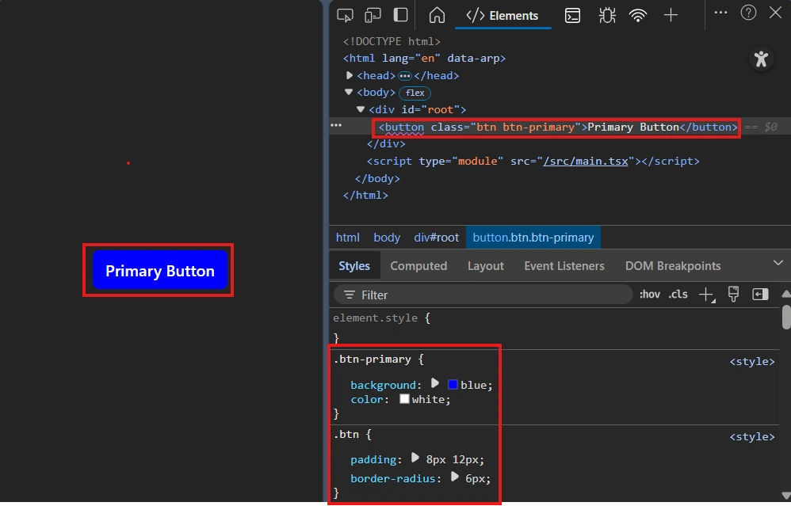Screen dimensions: 791x506
Task: Expand the background shorthand triangle
Action: click(x=435, y=383)
